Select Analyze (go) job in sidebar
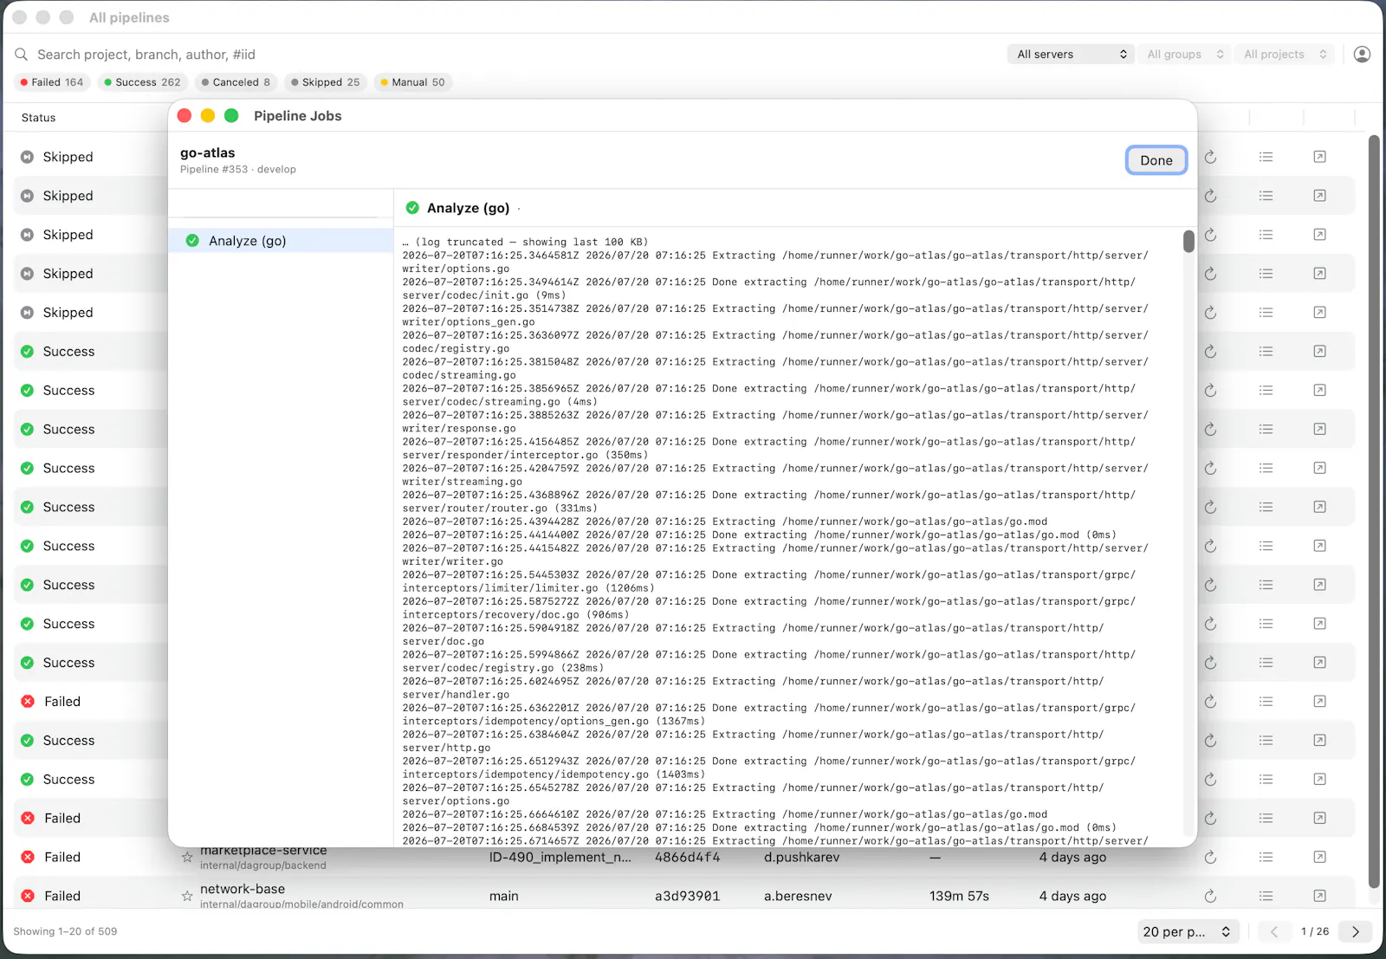 click(x=281, y=241)
